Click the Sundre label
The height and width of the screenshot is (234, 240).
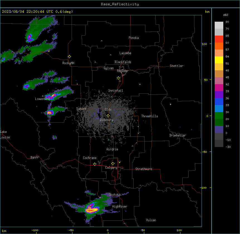click(81, 109)
